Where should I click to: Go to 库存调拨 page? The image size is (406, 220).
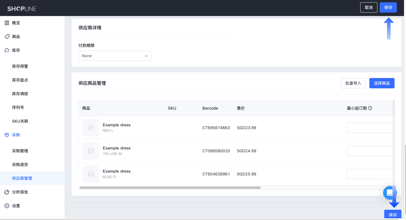point(20,94)
